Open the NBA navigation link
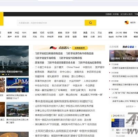Image resolution: width=138 pixels, height=137 pixels. tap(24, 33)
